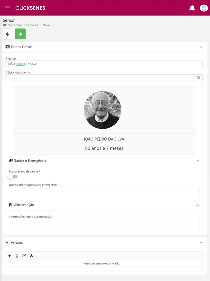Click the senior's profile photo
The width and height of the screenshot is (210, 281).
[103, 110]
